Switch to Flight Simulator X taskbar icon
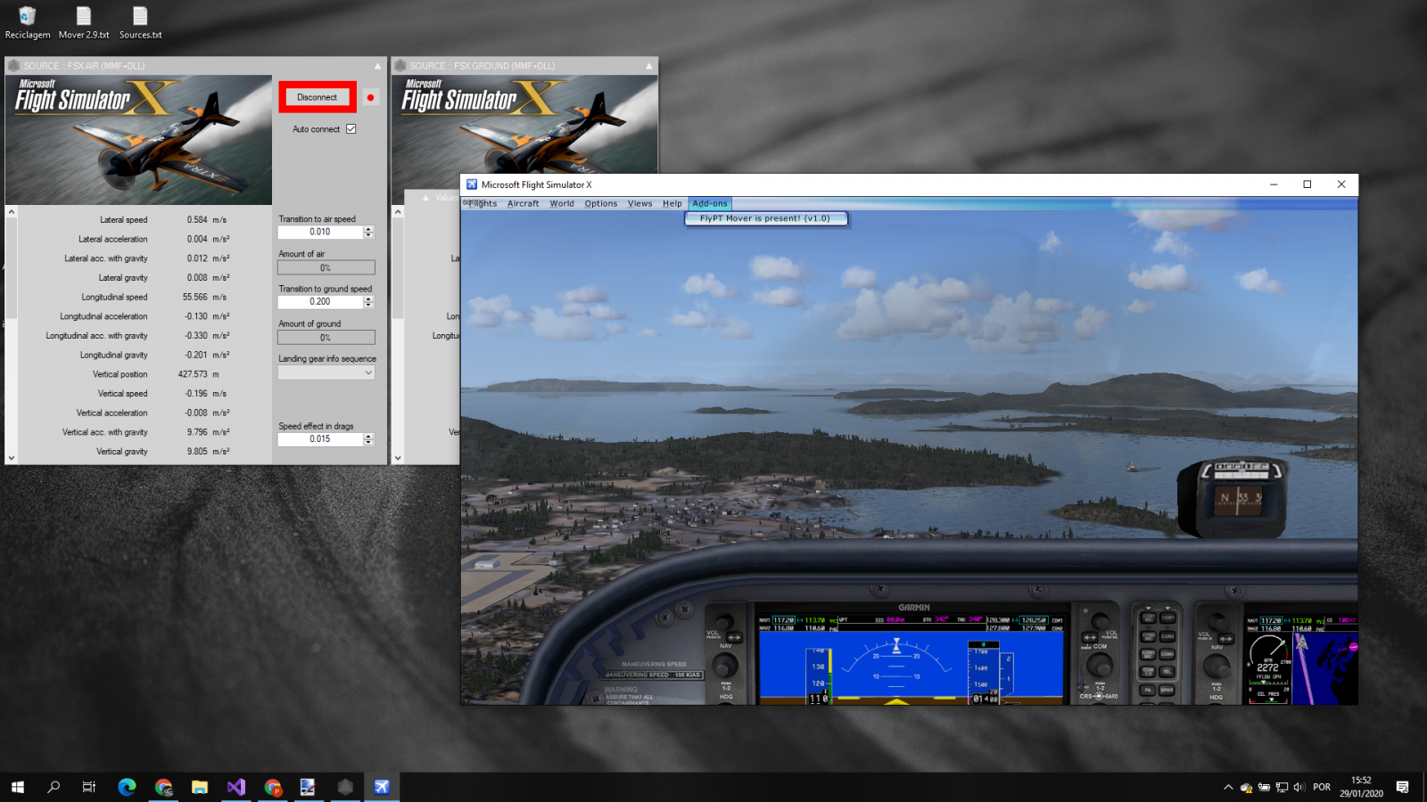Image resolution: width=1427 pixels, height=802 pixels. click(x=382, y=787)
